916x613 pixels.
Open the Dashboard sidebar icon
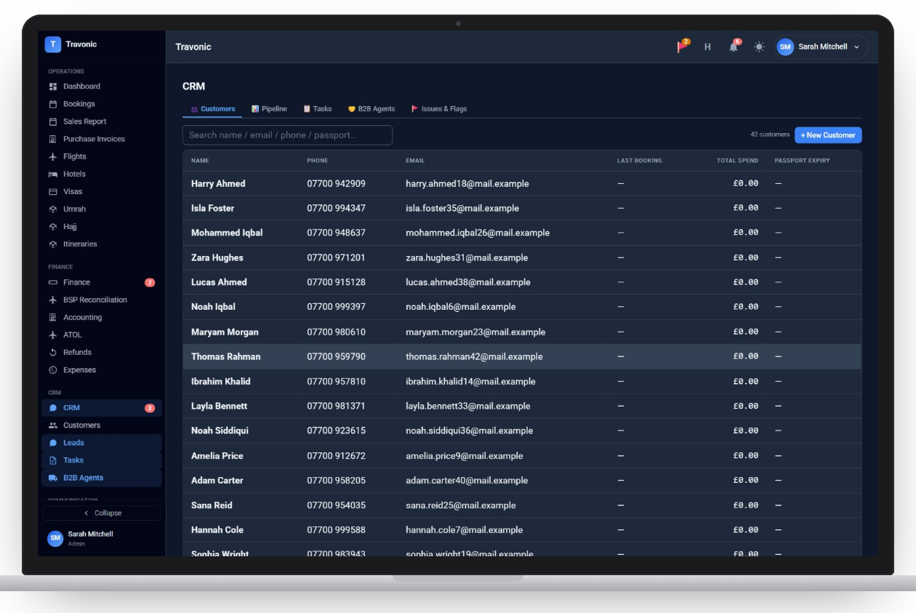[53, 87]
